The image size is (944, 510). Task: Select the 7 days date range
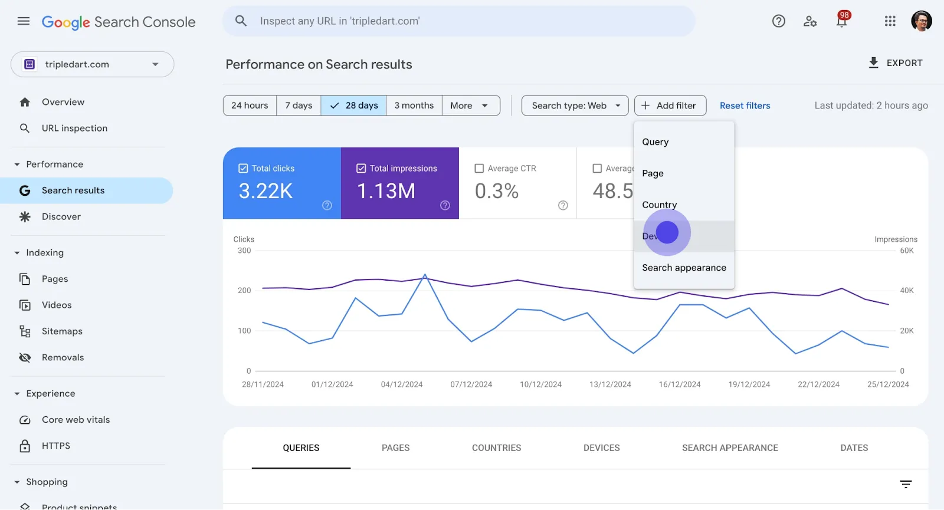pos(299,106)
